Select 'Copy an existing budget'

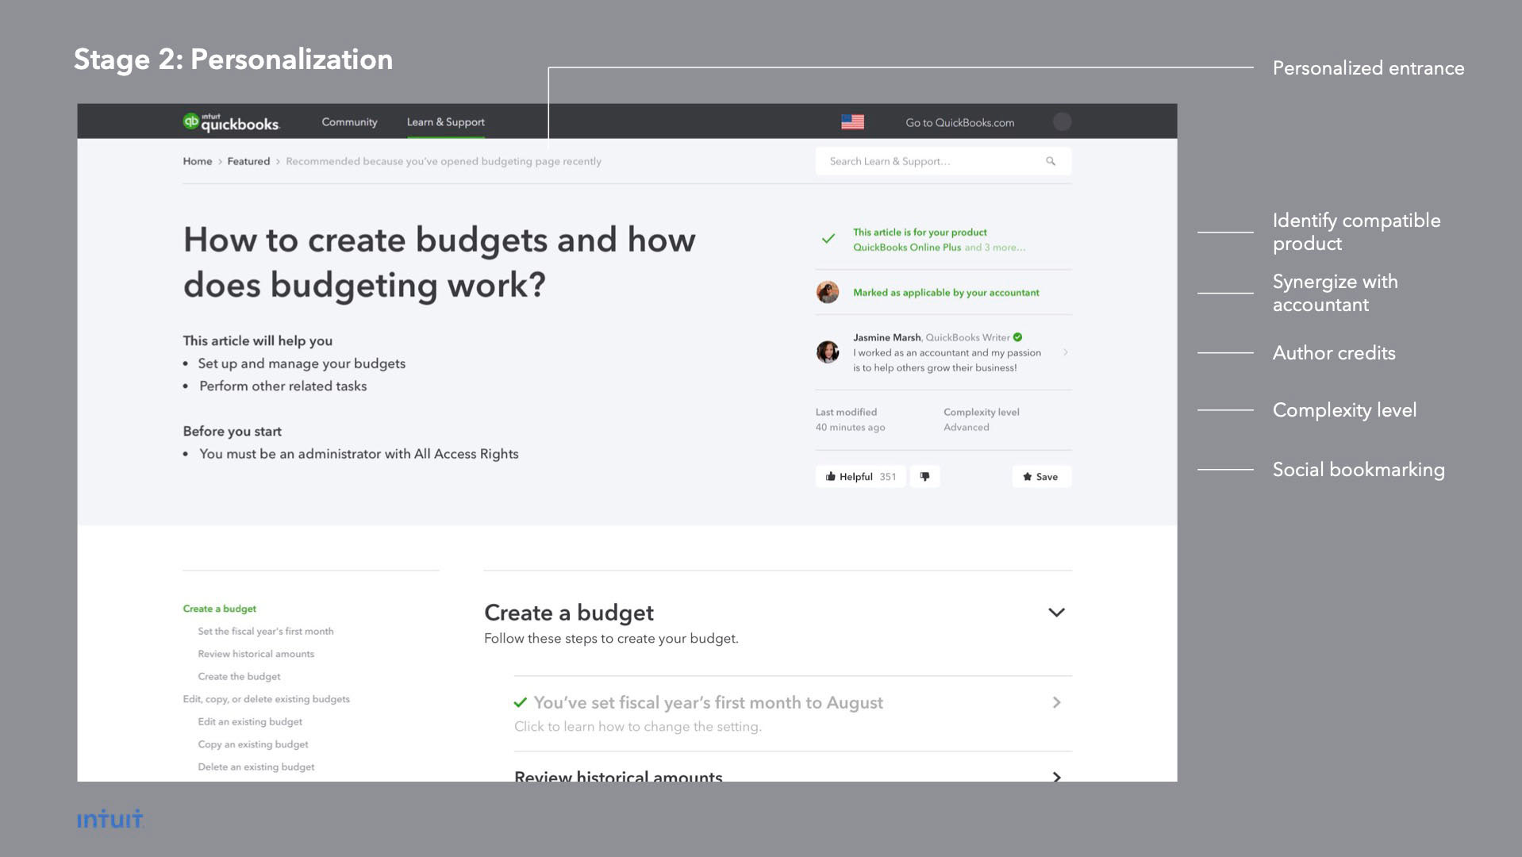click(x=252, y=744)
